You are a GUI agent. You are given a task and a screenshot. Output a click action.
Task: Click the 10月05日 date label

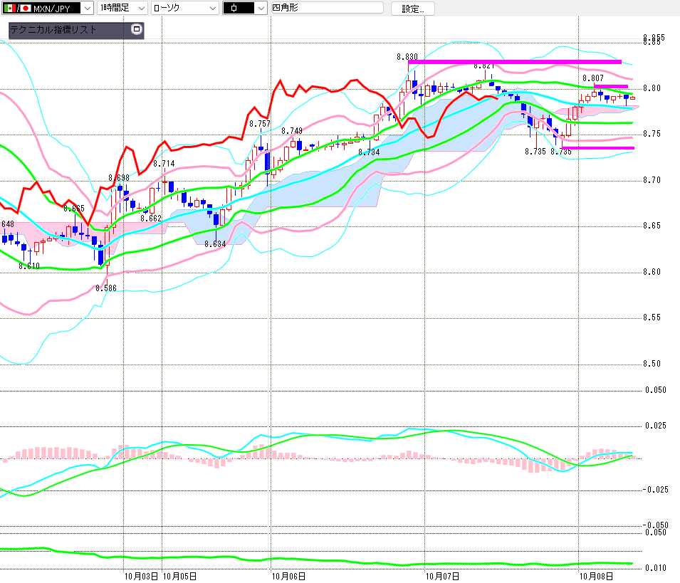tap(179, 577)
